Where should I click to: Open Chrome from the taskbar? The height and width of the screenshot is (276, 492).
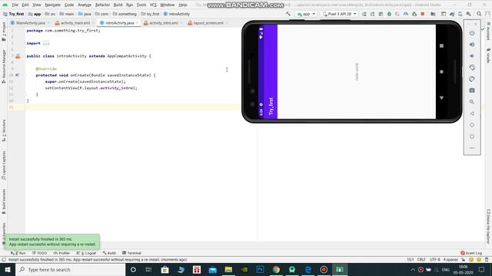click(276, 269)
